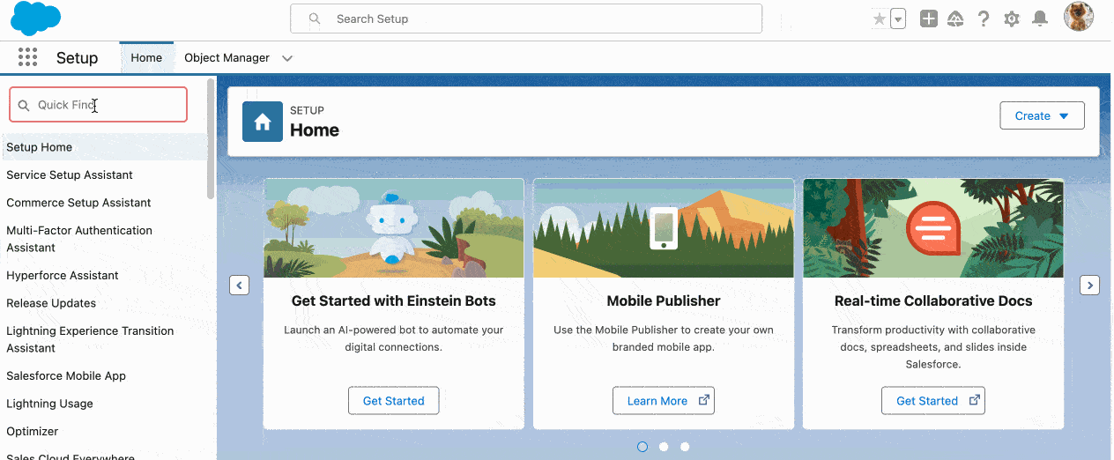This screenshot has width=1114, height=460.
Task: Click the sidebar vertical scrollbar
Action: pyautogui.click(x=211, y=137)
